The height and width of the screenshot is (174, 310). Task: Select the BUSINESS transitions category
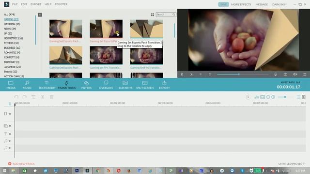click(x=12, y=48)
